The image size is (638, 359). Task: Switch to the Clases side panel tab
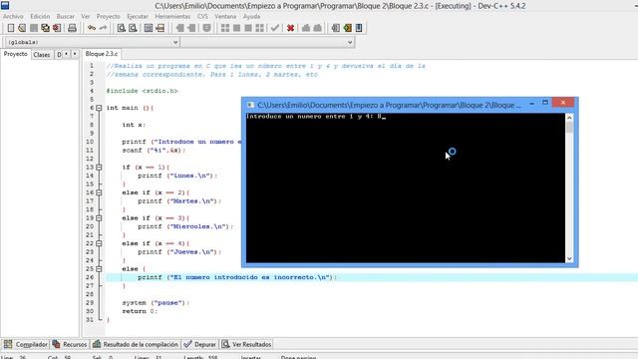pos(42,55)
